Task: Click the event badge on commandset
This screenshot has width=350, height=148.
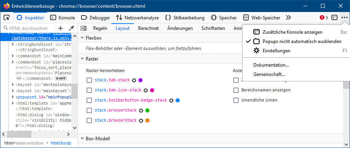Action: [x=61, y=78]
